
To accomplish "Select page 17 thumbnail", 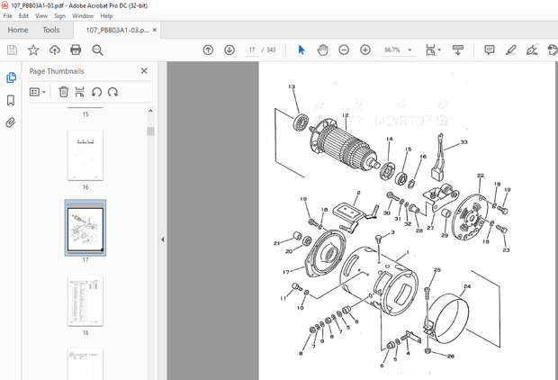I will tap(85, 228).
